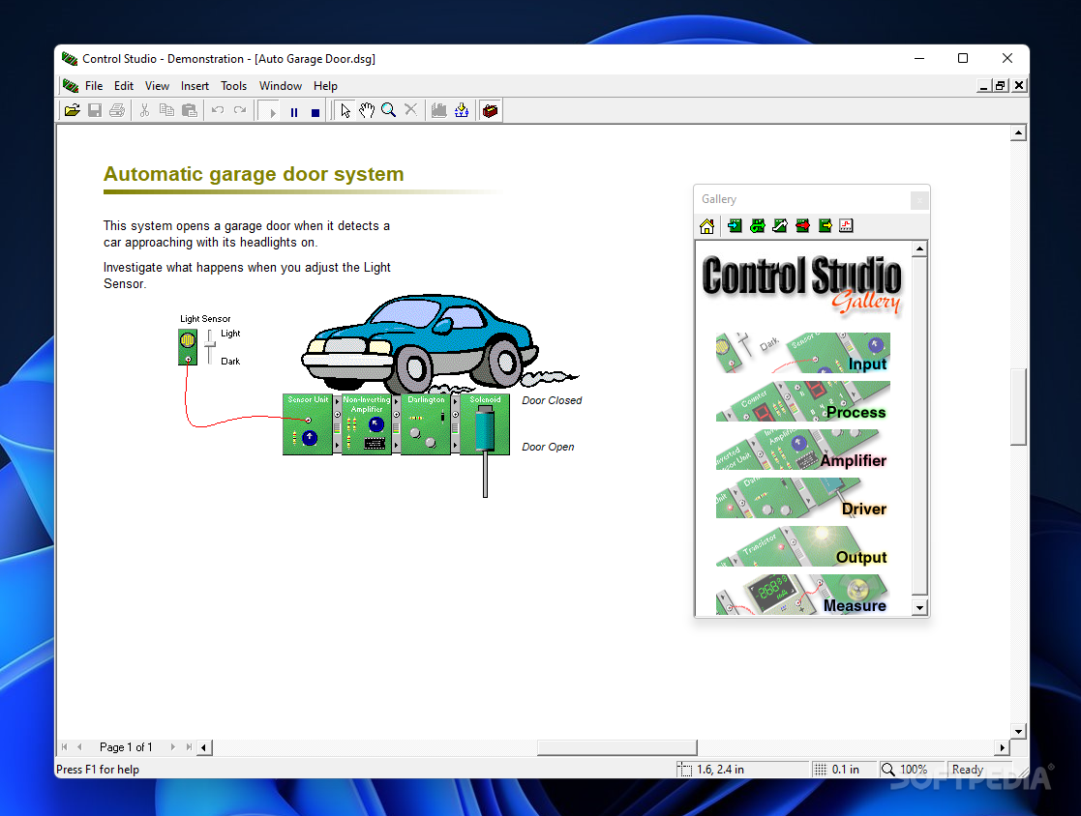Open Process gallery via green loop icon
Image resolution: width=1081 pixels, height=816 pixels.
[x=758, y=226]
